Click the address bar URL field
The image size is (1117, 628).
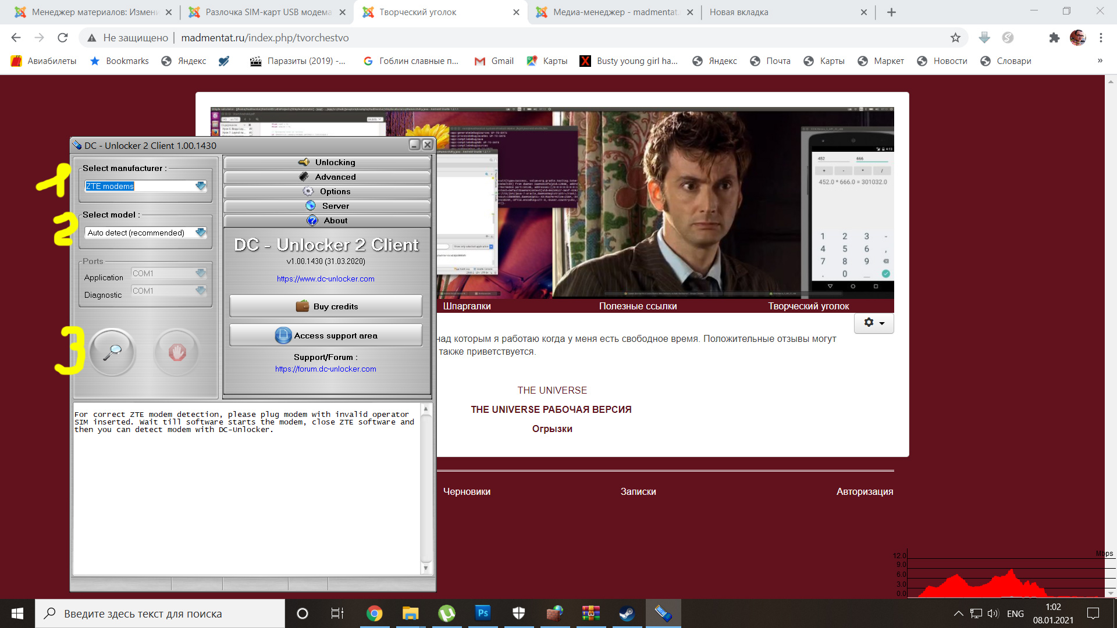tap(524, 38)
